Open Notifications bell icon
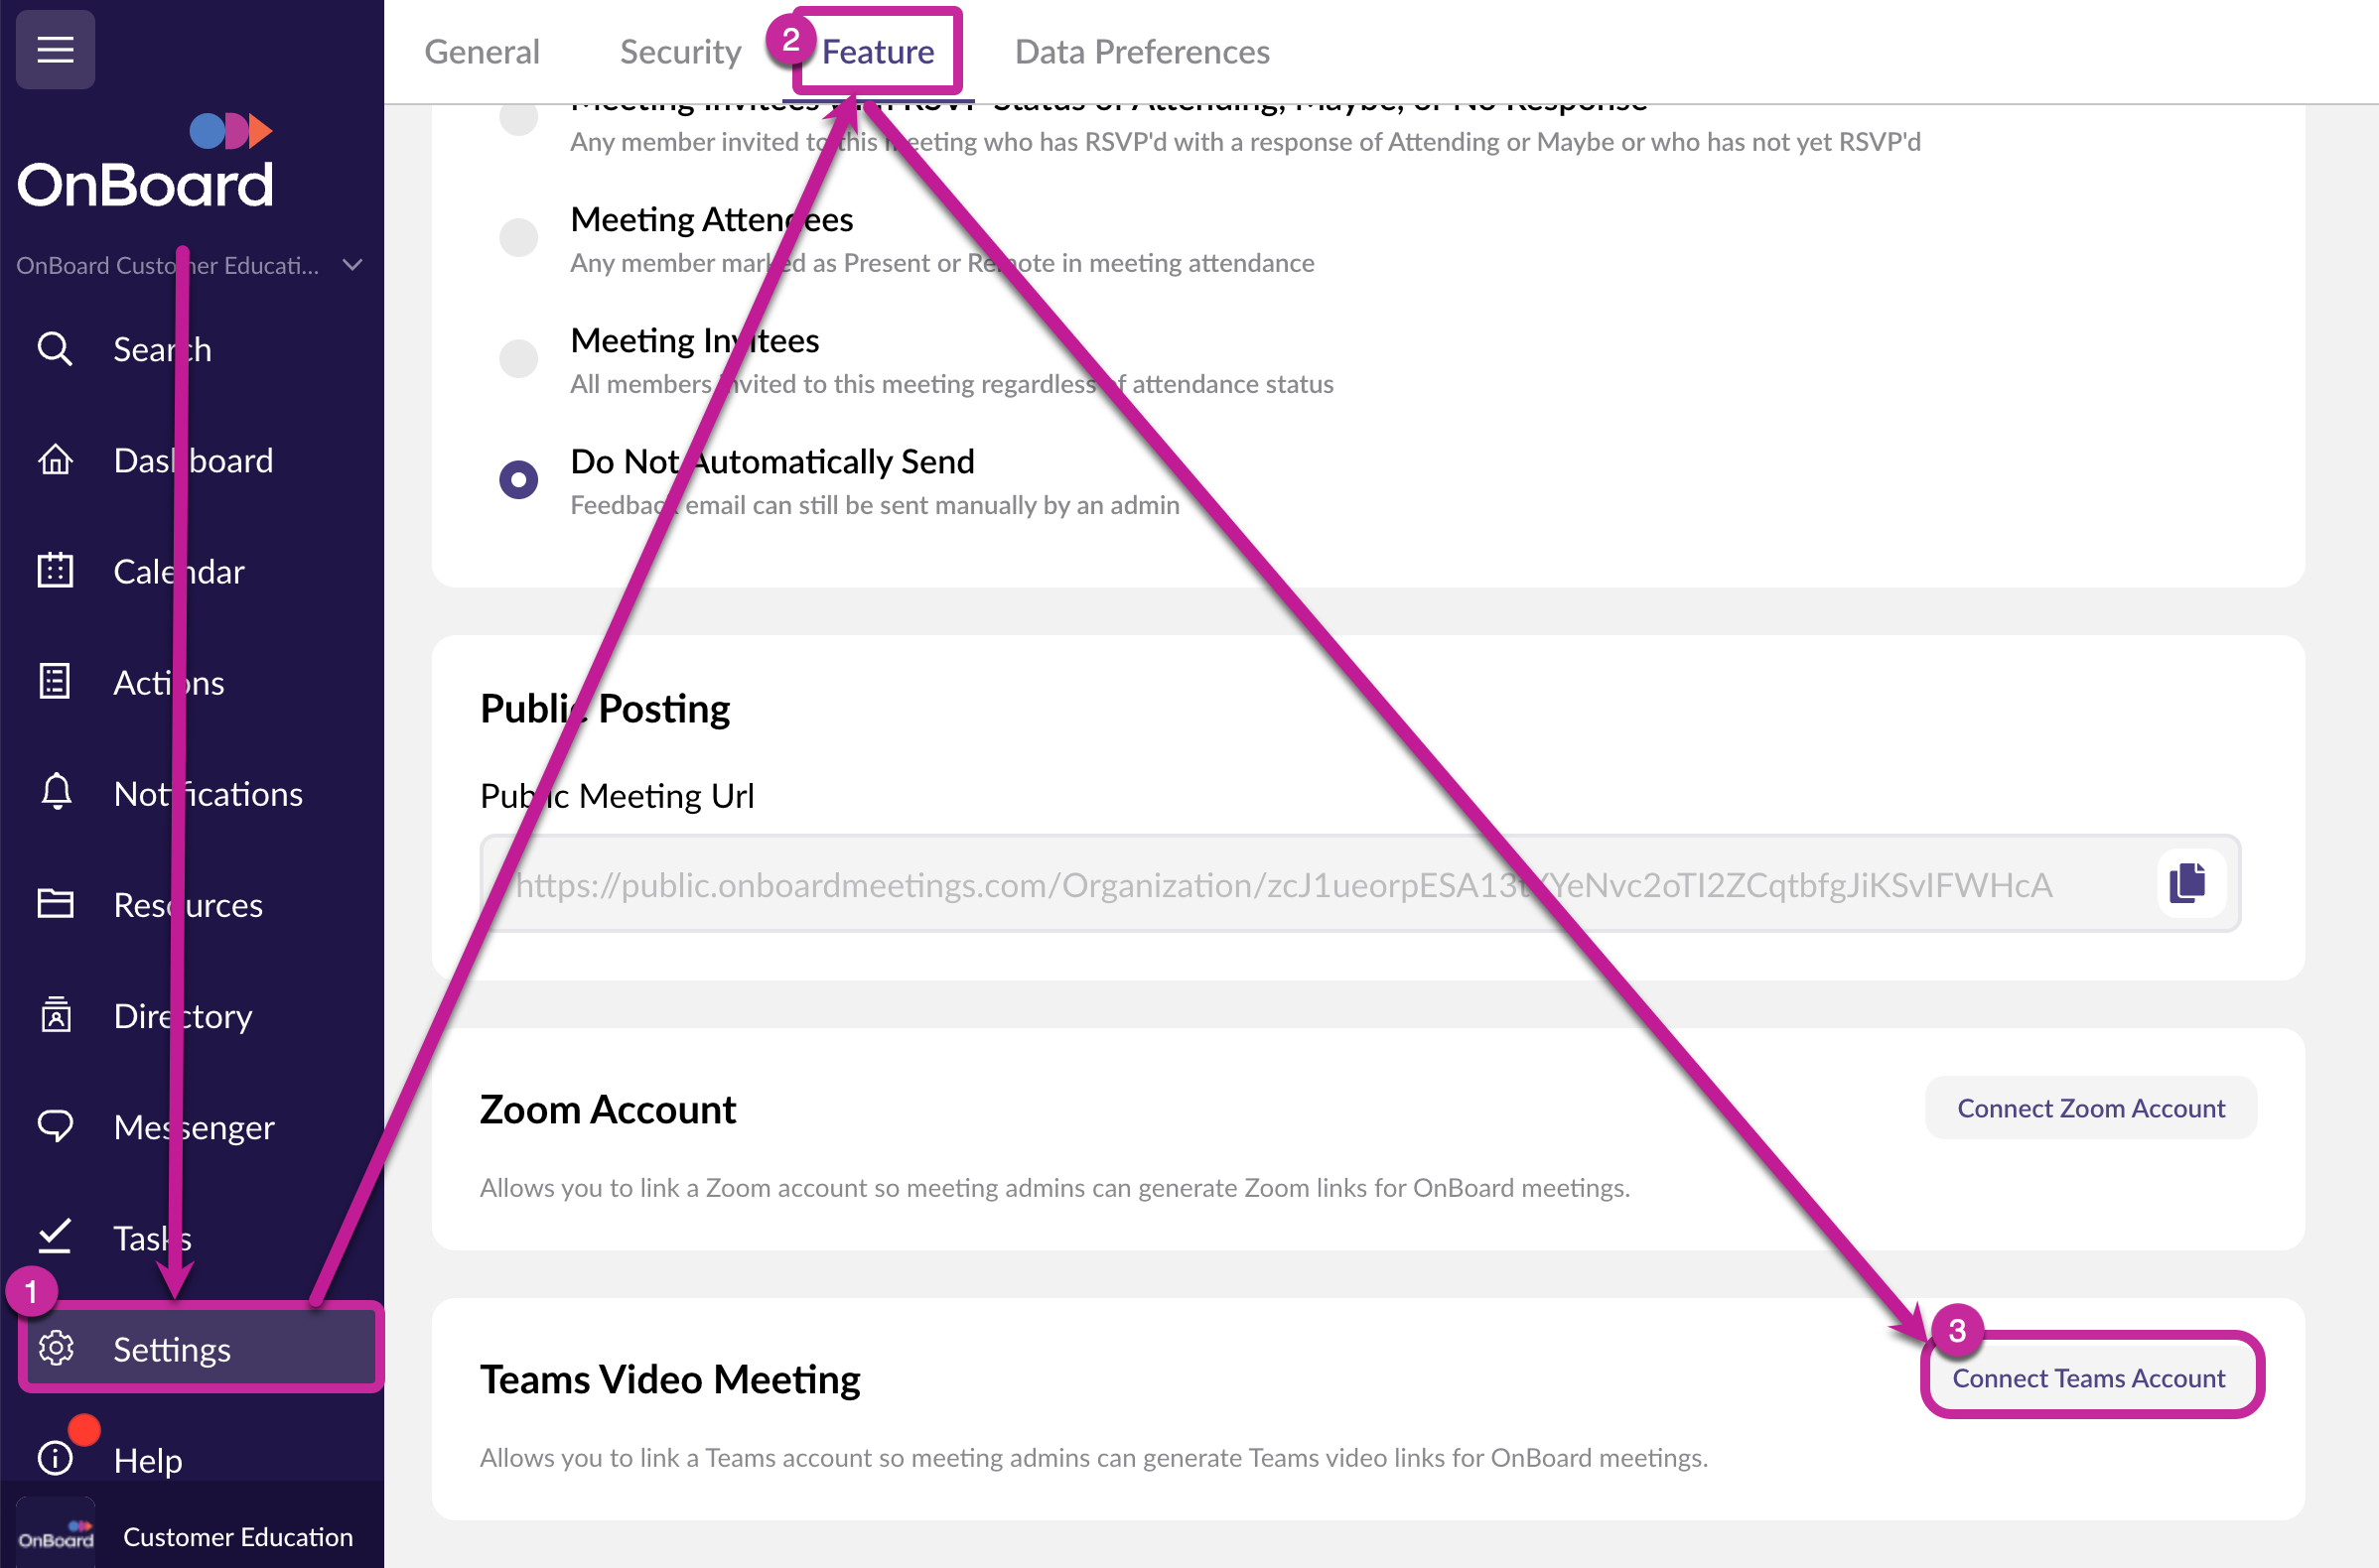The image size is (2379, 1568). click(55, 793)
